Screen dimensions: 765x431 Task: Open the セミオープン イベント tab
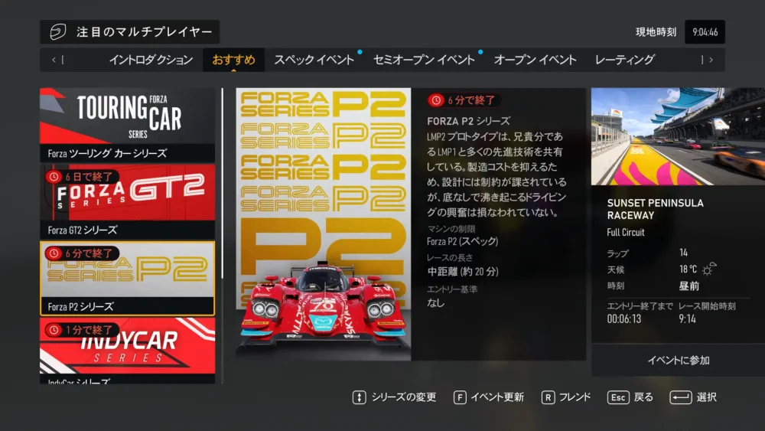tap(424, 60)
